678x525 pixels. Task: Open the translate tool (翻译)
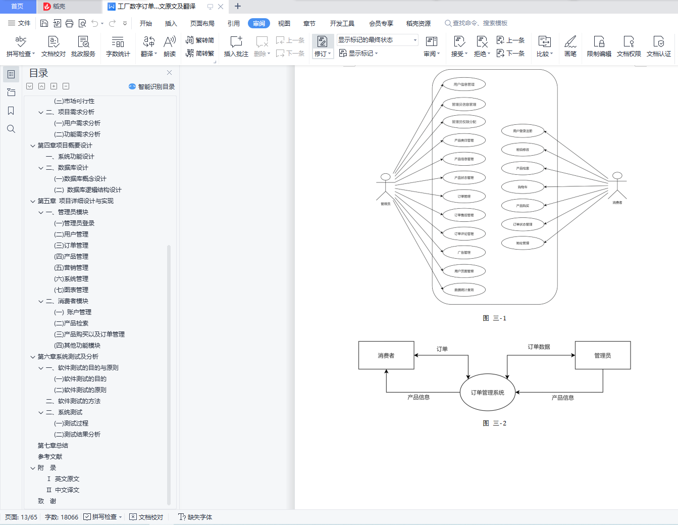pos(149,46)
